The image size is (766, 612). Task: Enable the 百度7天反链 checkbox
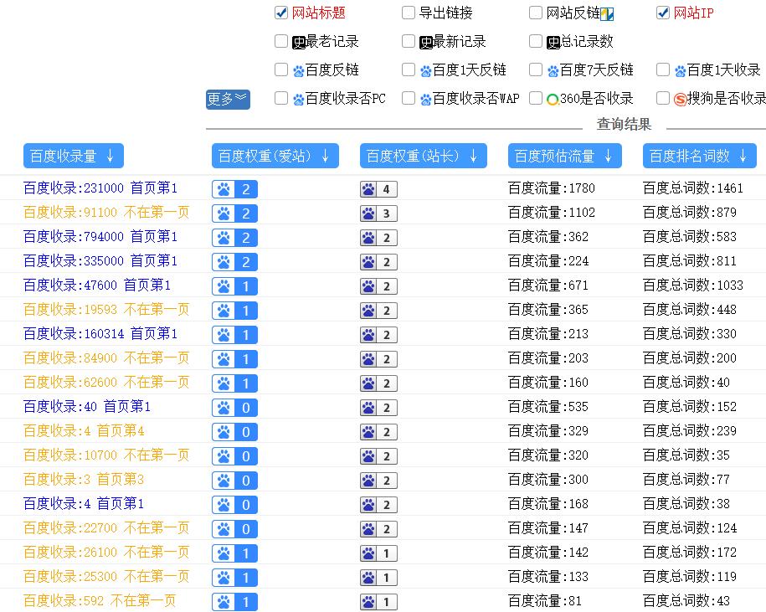click(x=536, y=69)
